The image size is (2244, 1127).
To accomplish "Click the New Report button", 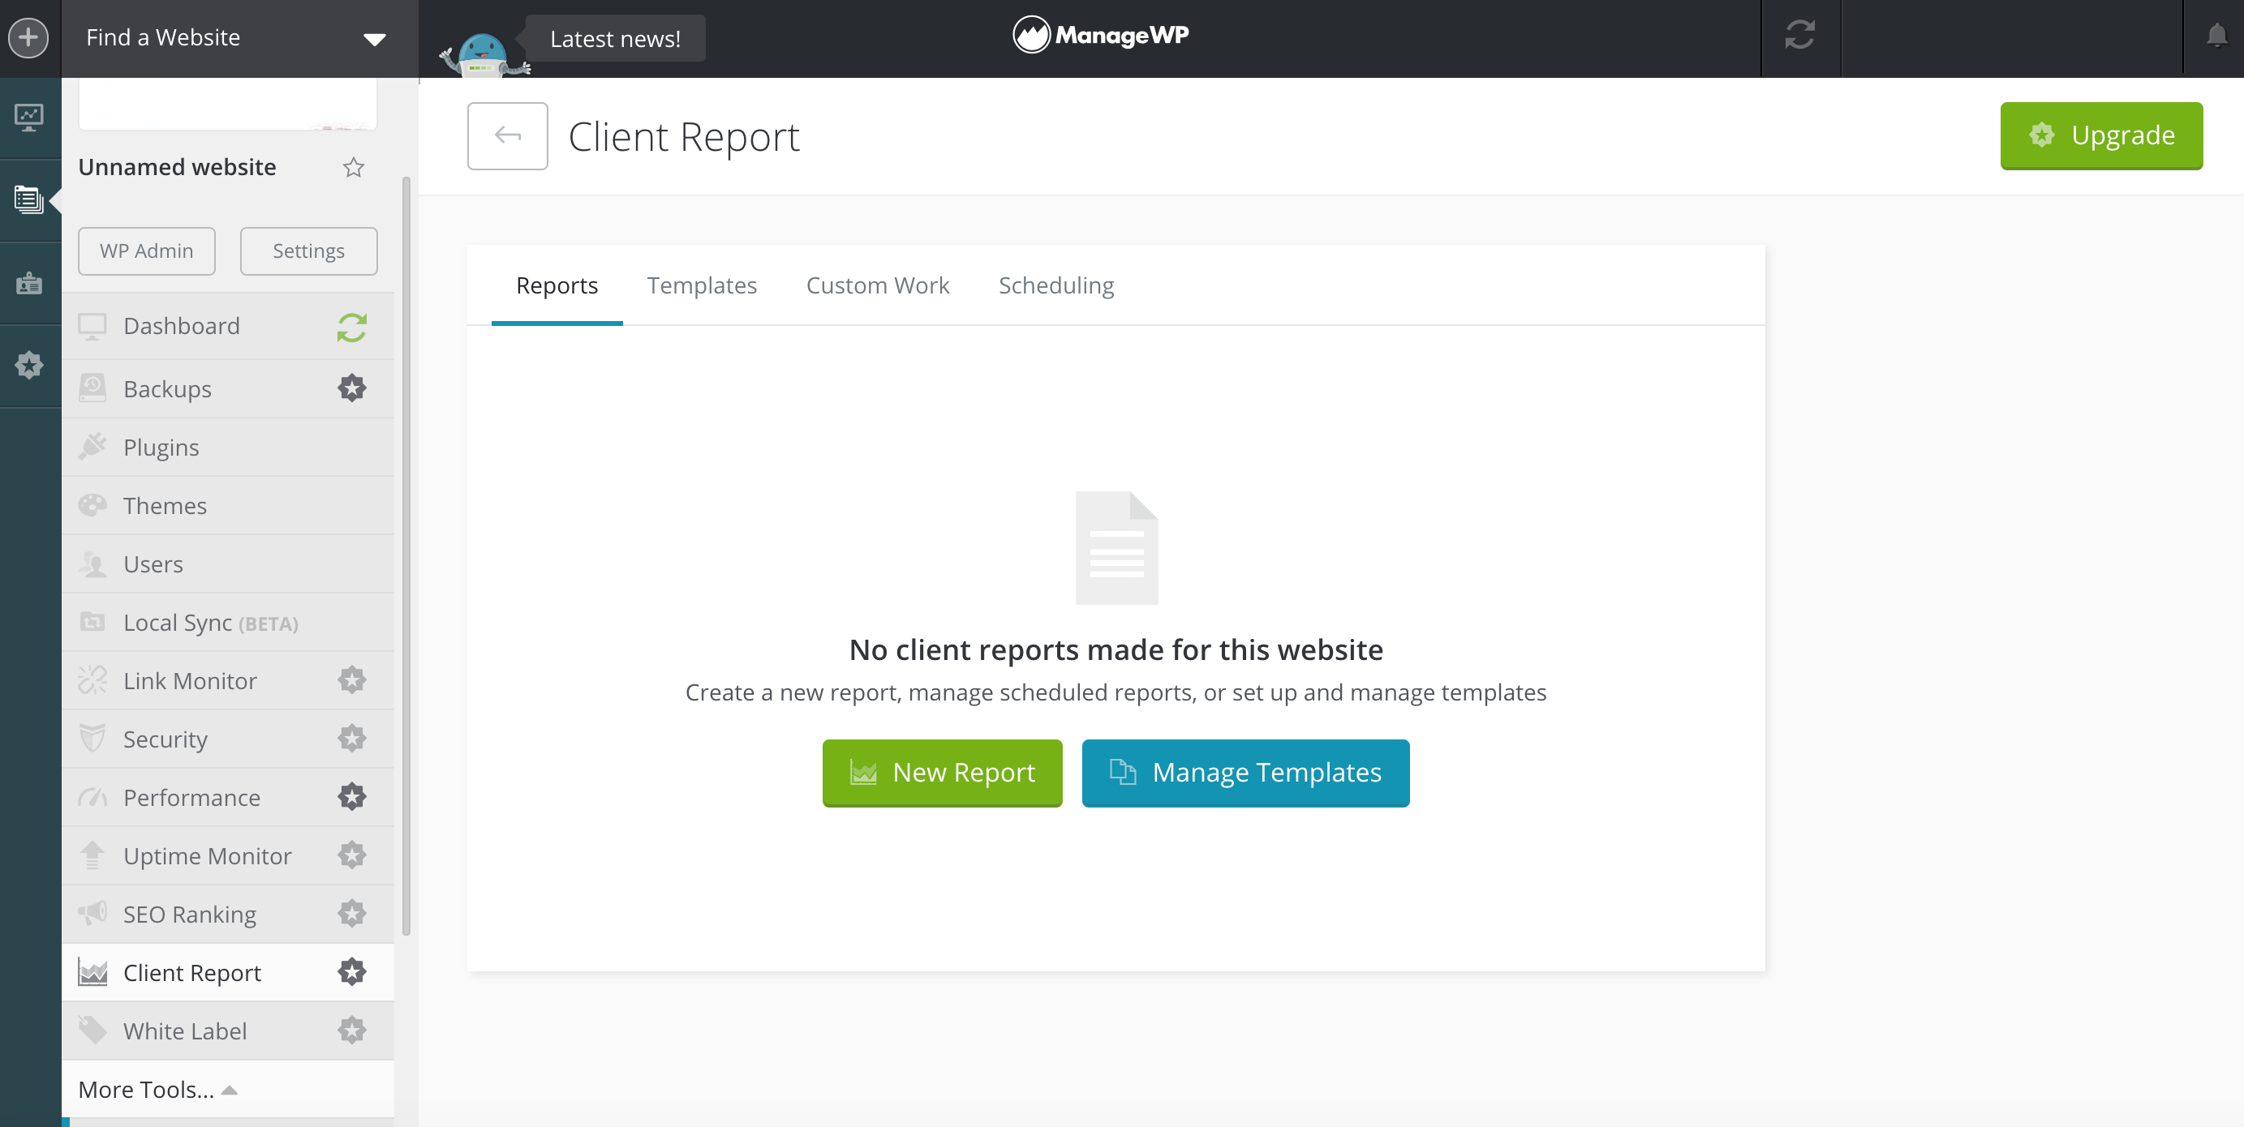I will click(x=942, y=772).
